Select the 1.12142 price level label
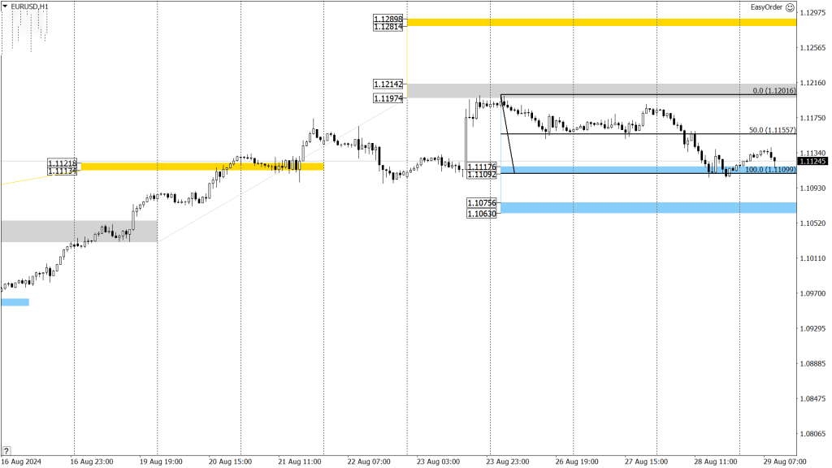 pyautogui.click(x=388, y=84)
